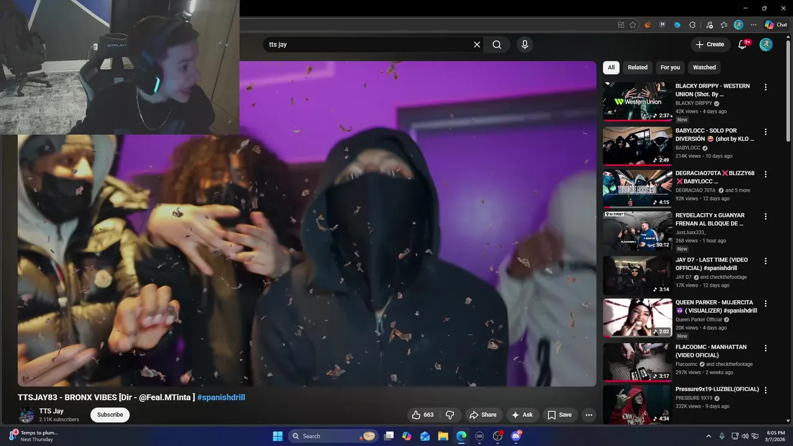Open options menu for Pressure9x19 video

point(766,390)
